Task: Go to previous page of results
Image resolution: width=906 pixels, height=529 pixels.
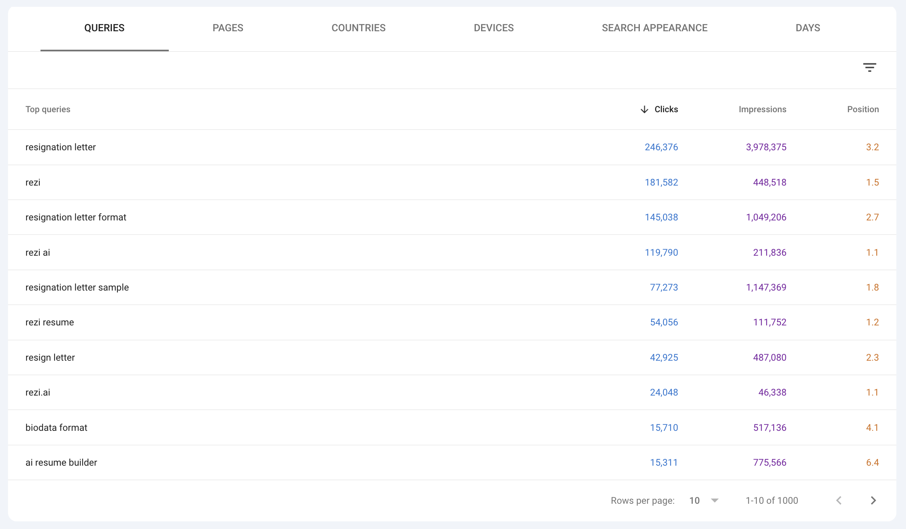Action: [839, 501]
